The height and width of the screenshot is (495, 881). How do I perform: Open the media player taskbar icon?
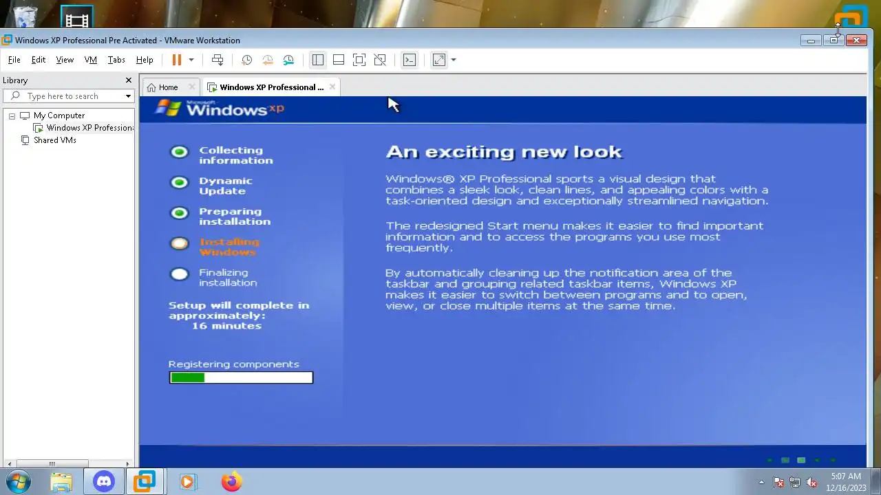pyautogui.click(x=187, y=482)
